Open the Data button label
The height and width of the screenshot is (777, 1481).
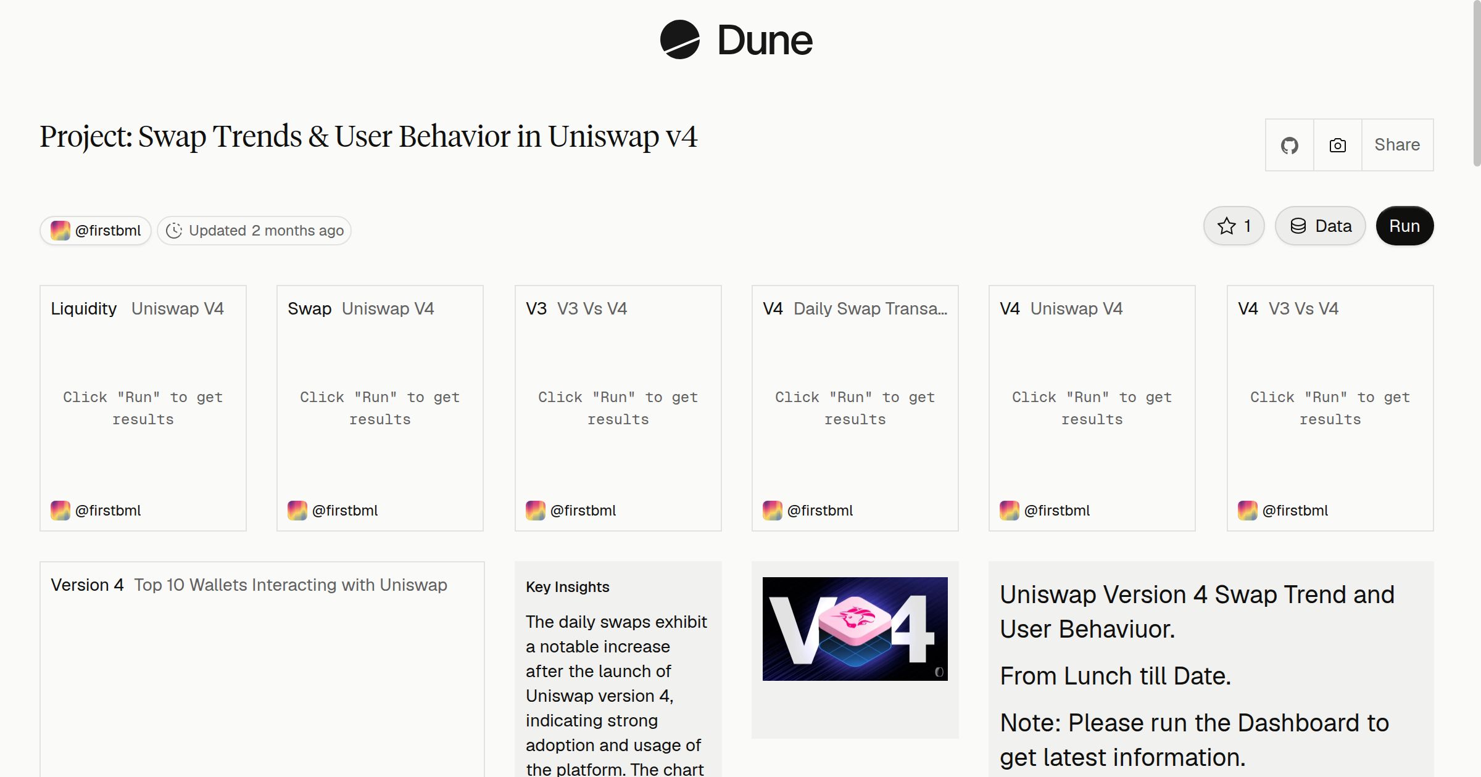(1333, 226)
